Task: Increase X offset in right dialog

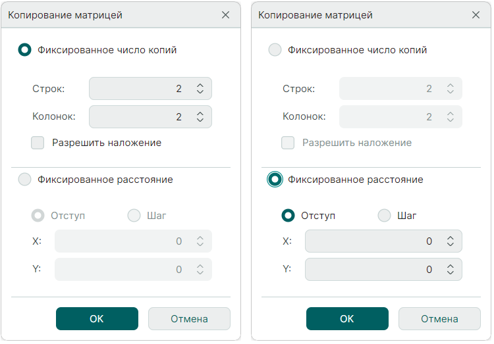Action: pos(451,237)
